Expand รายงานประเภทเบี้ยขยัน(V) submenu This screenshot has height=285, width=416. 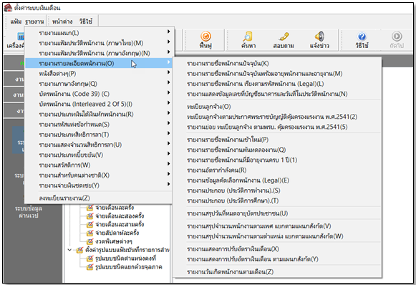pos(99,155)
